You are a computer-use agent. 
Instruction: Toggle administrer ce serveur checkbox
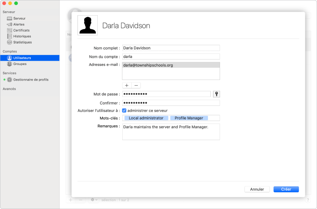[x=124, y=111]
